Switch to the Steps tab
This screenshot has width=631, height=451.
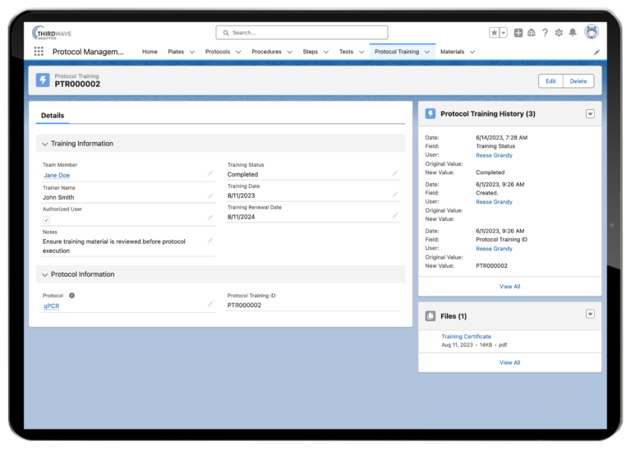tap(311, 52)
